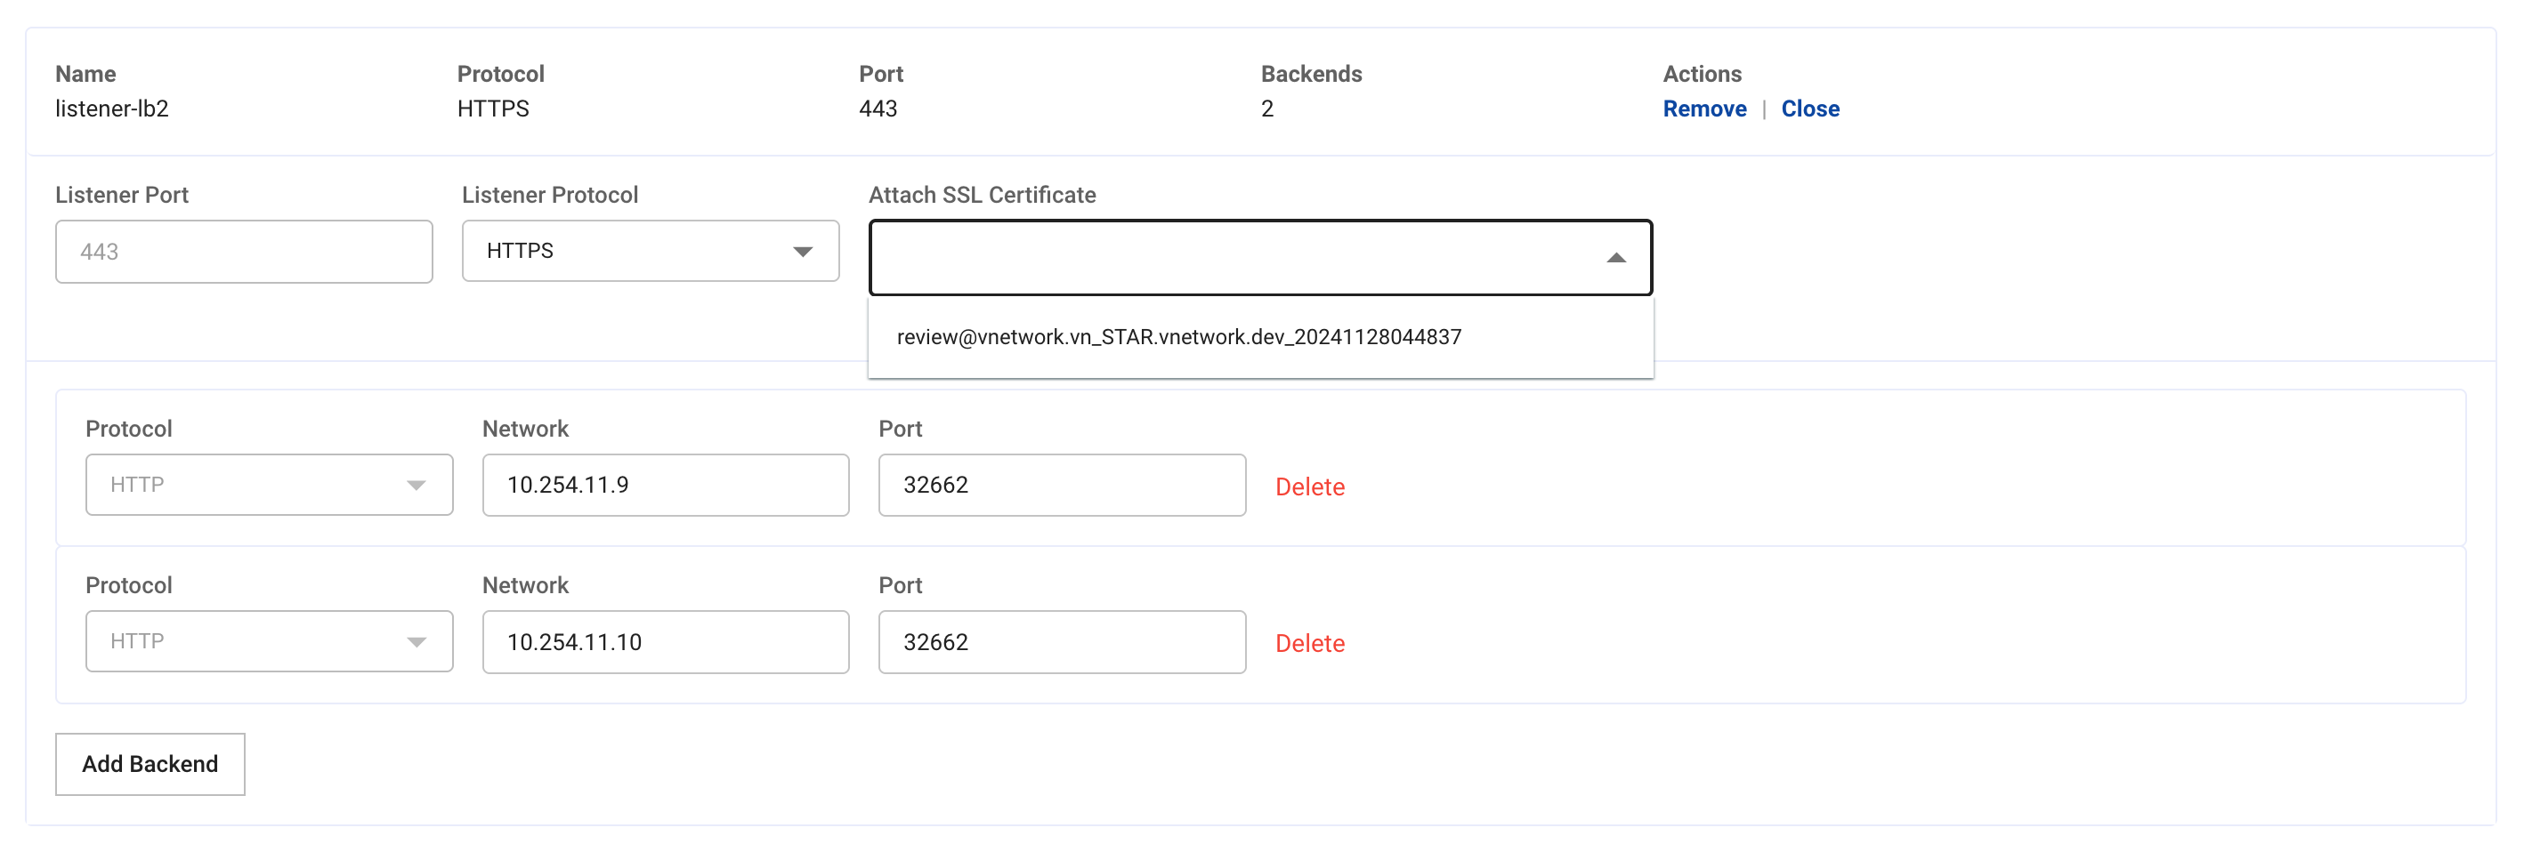Click the 443 value under the Port header
The height and width of the screenshot is (852, 2524).
coord(878,109)
